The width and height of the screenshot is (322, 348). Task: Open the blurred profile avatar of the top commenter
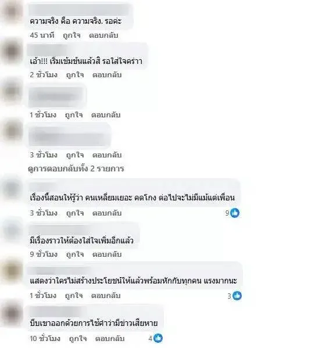point(12,12)
